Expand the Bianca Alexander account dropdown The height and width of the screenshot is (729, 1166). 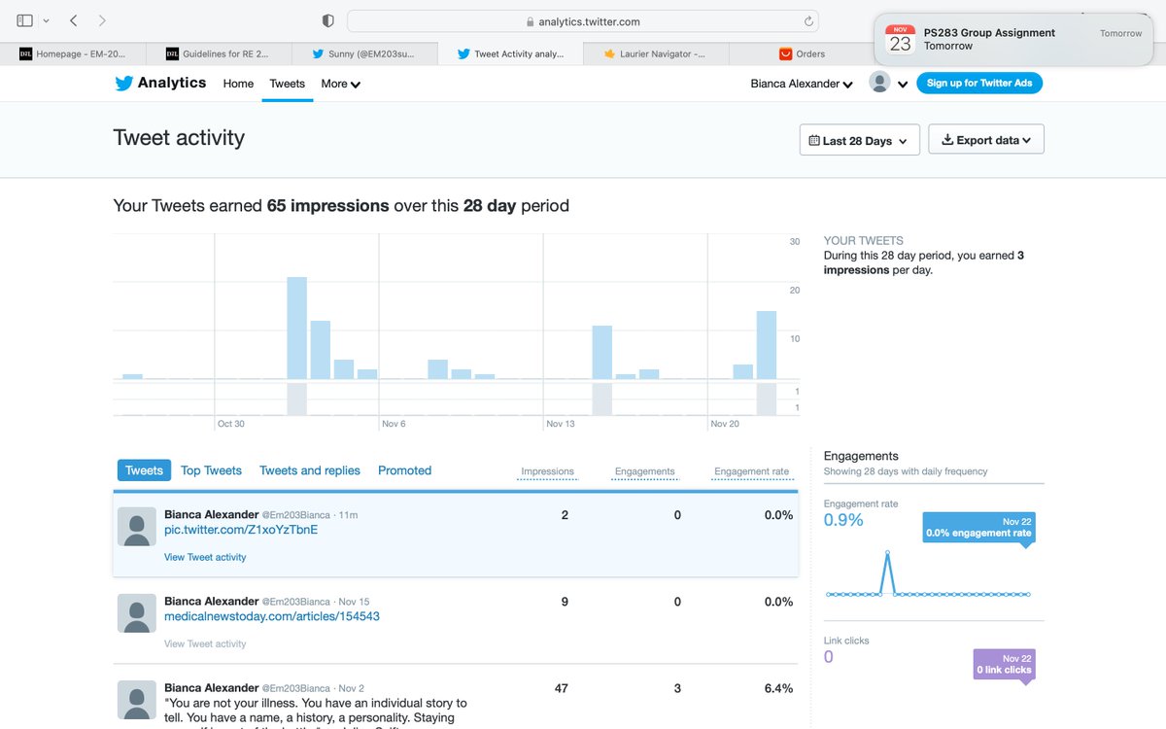802,84
